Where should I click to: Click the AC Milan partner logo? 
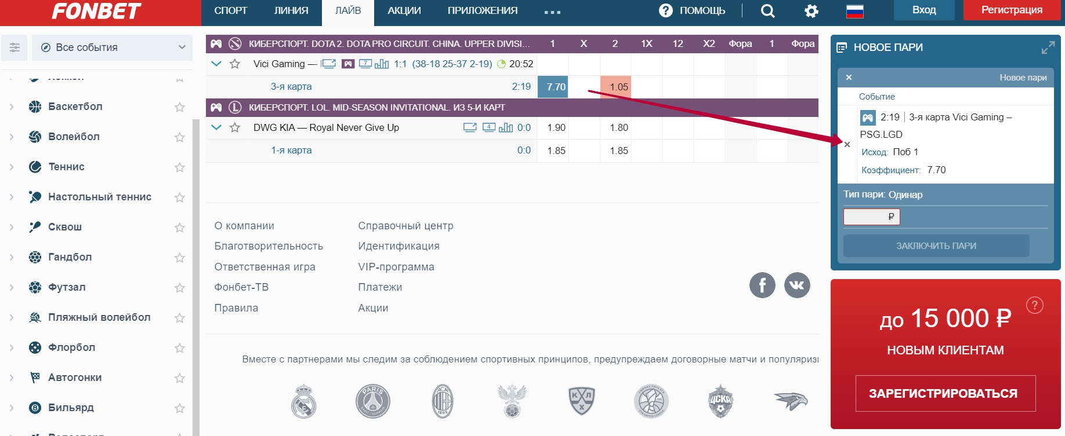tap(442, 401)
